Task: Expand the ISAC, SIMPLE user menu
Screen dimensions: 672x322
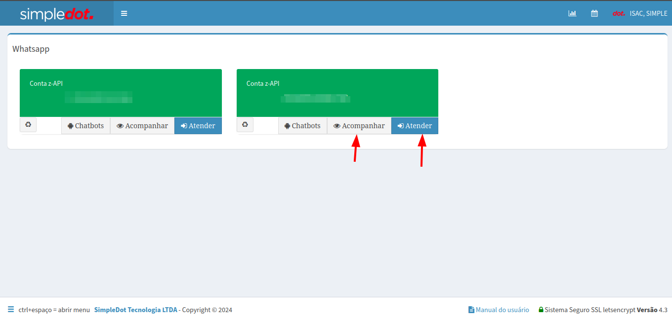Action: pyautogui.click(x=648, y=13)
